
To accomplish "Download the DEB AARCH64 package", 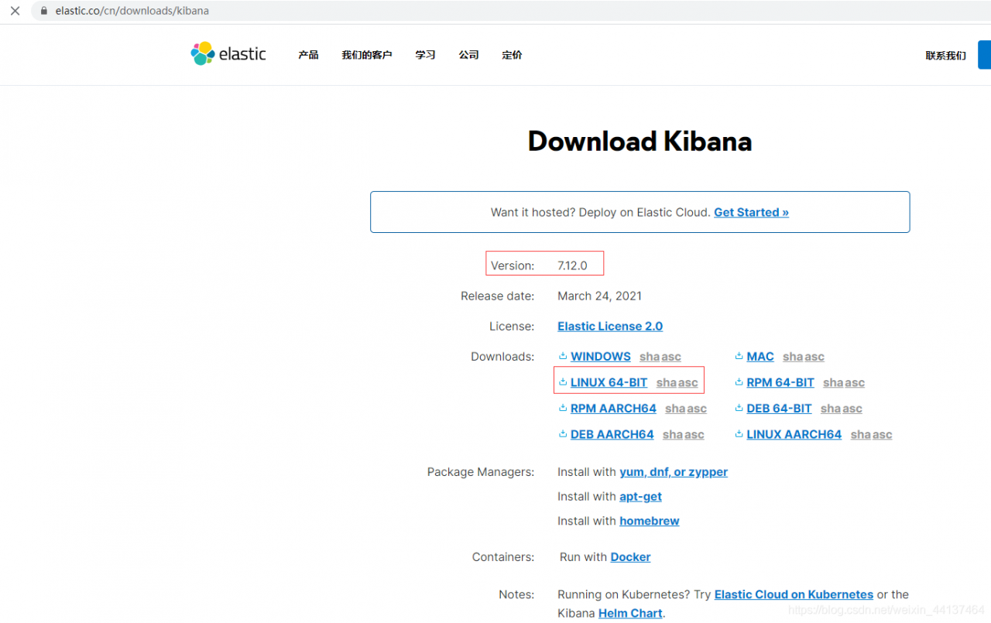I will pos(612,435).
